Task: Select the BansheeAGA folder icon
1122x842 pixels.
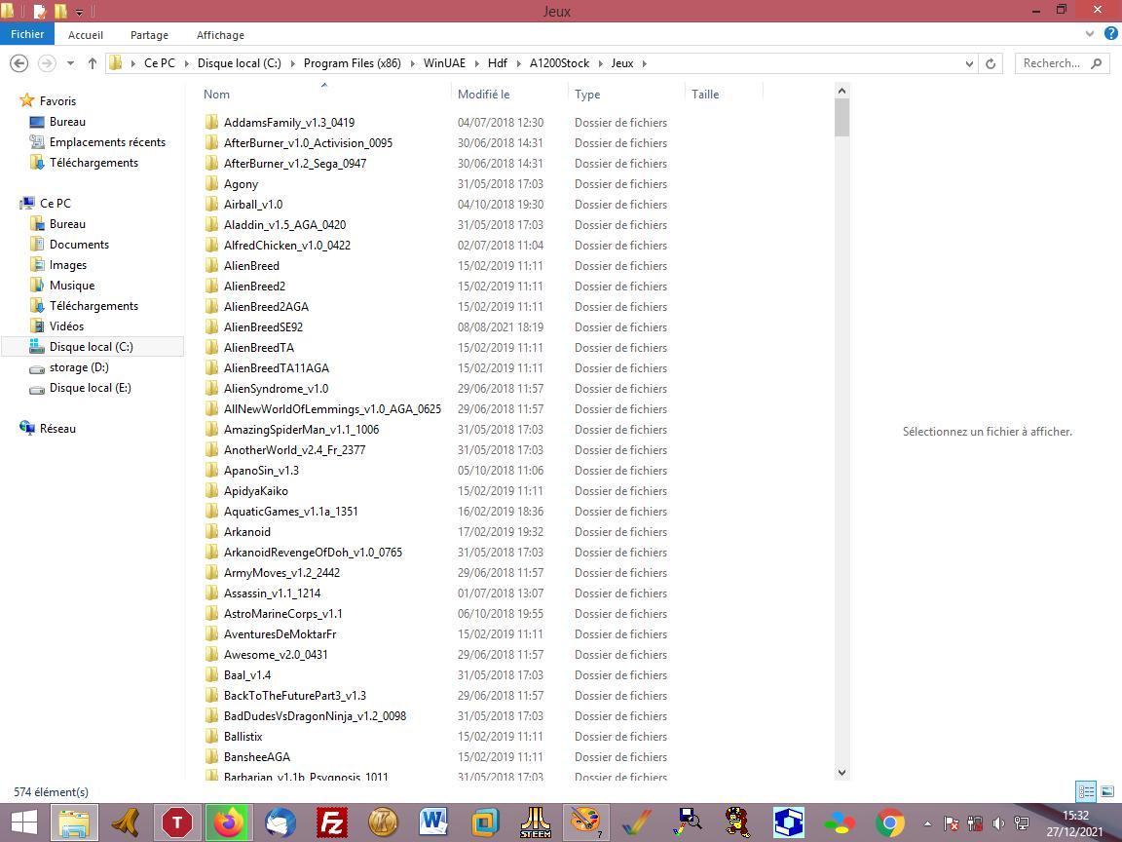Action: point(211,757)
